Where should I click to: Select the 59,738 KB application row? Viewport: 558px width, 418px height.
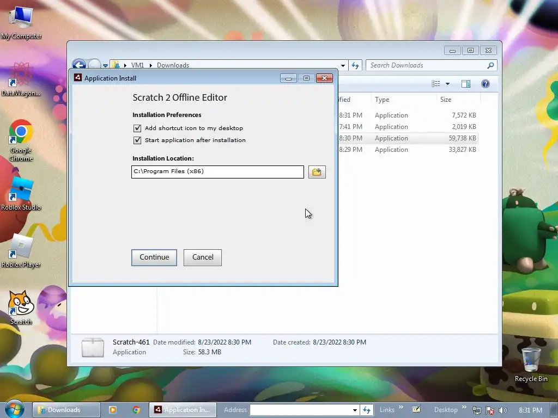point(408,138)
